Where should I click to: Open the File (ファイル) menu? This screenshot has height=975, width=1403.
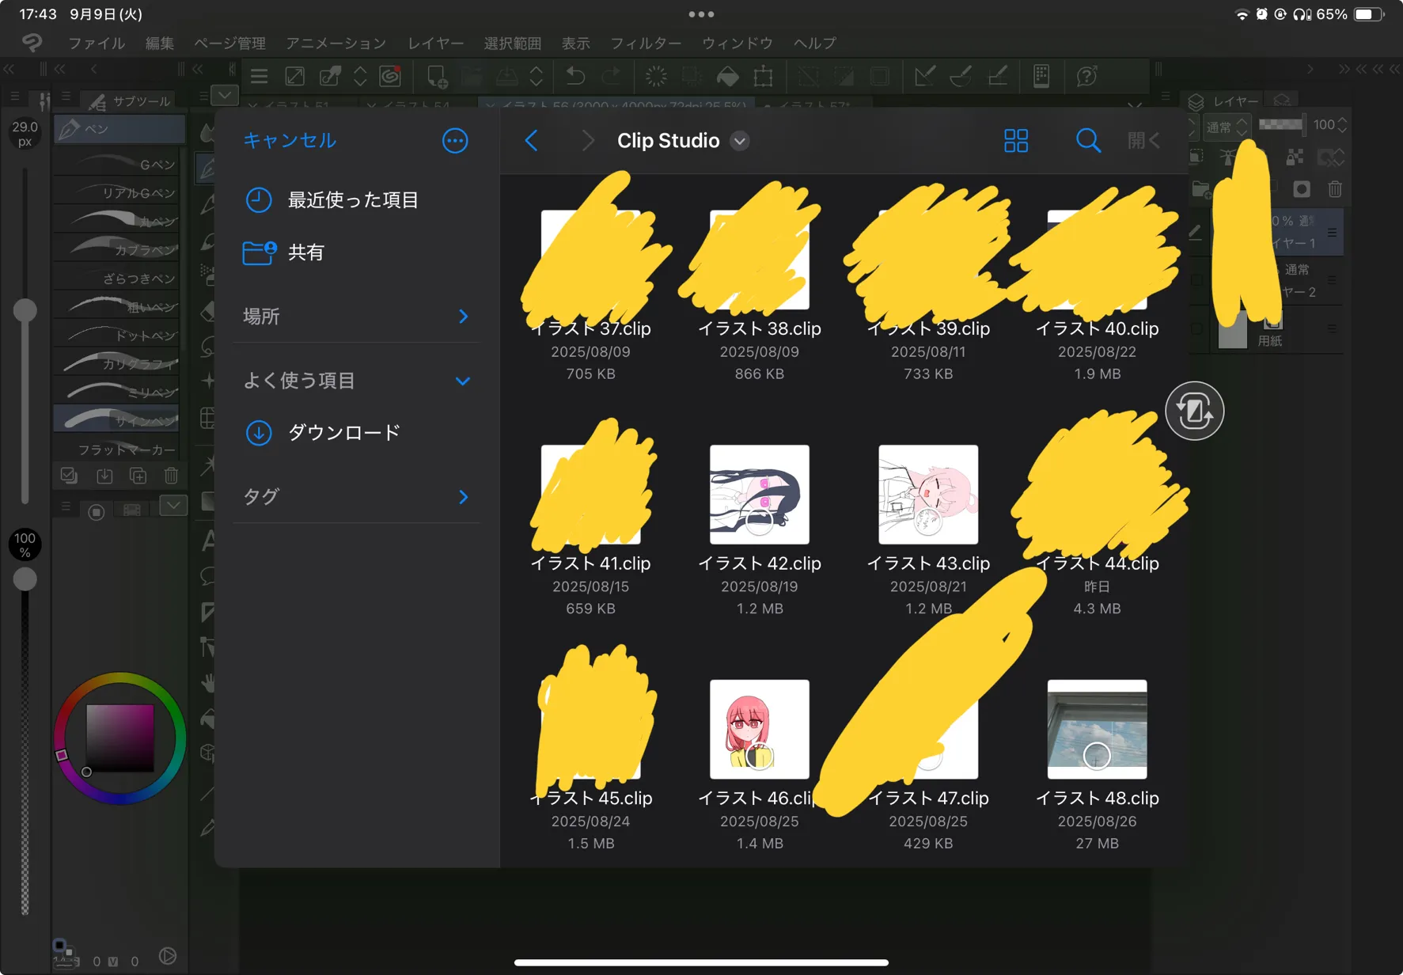pyautogui.click(x=97, y=43)
